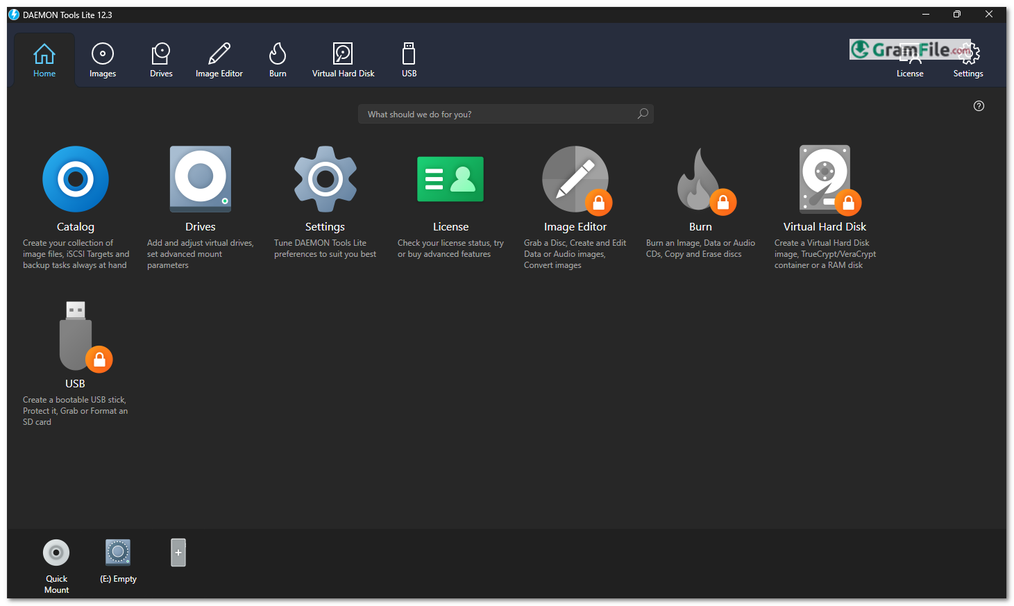Open the Catalog tile icon
The height and width of the screenshot is (606, 1014).
click(76, 179)
